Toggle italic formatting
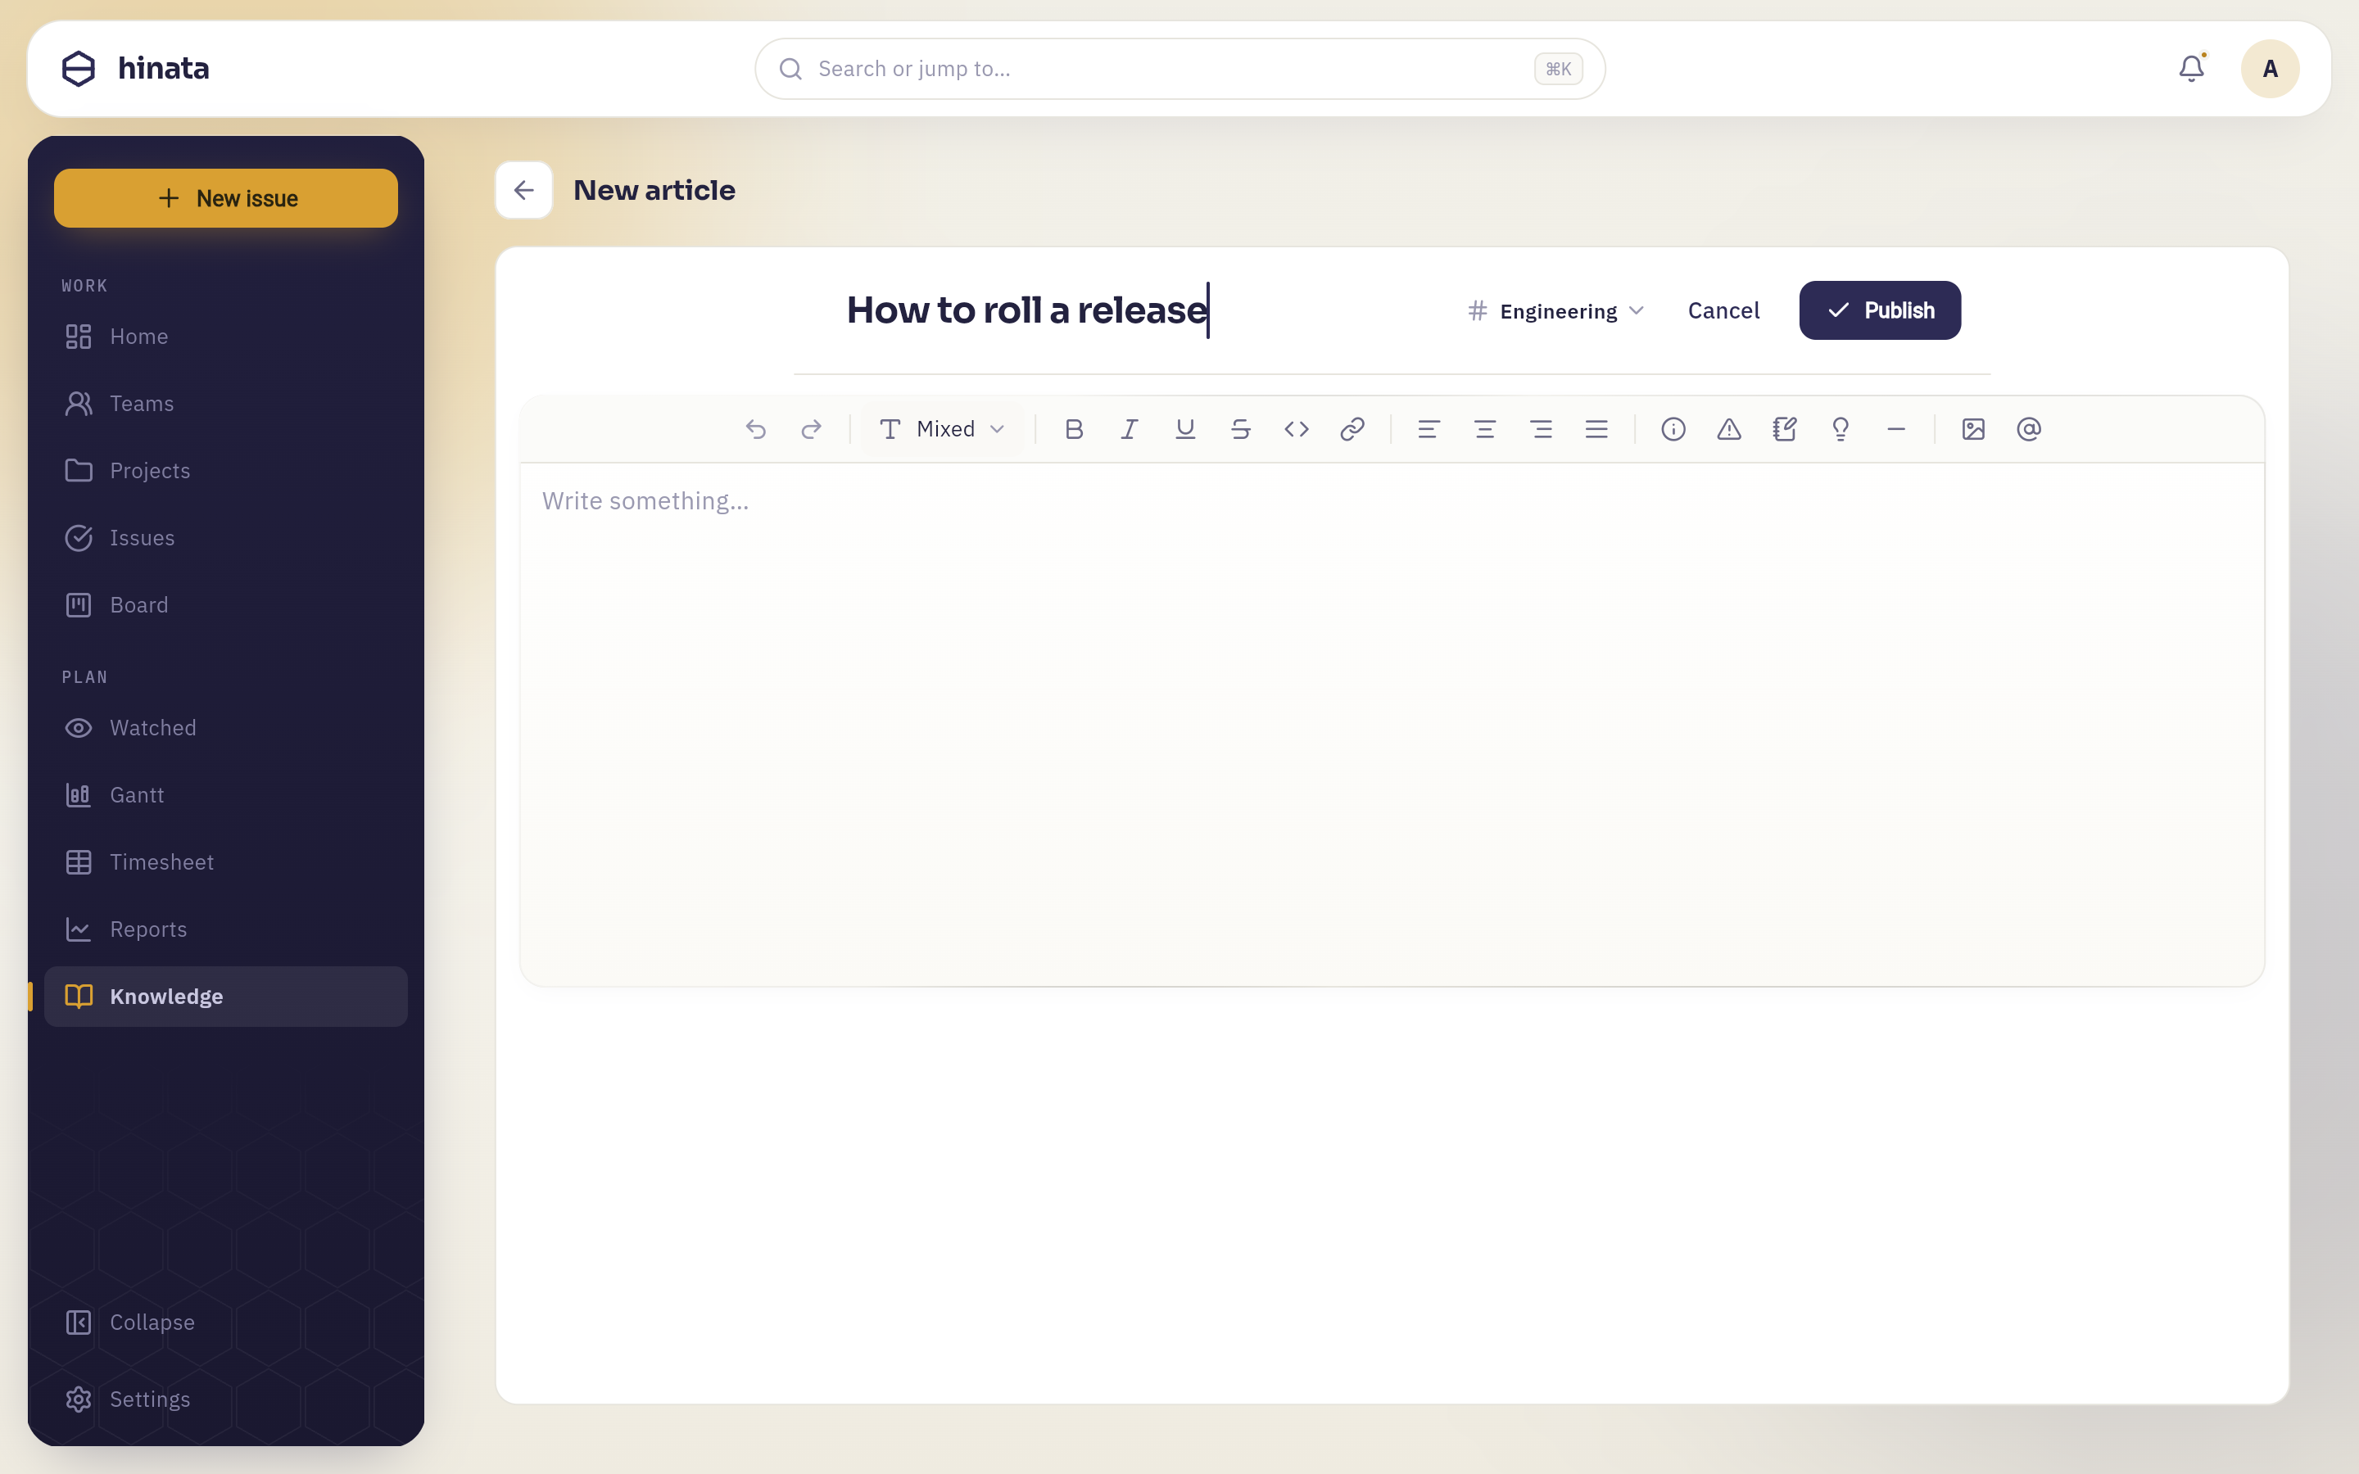The image size is (2359, 1474). coord(1130,429)
